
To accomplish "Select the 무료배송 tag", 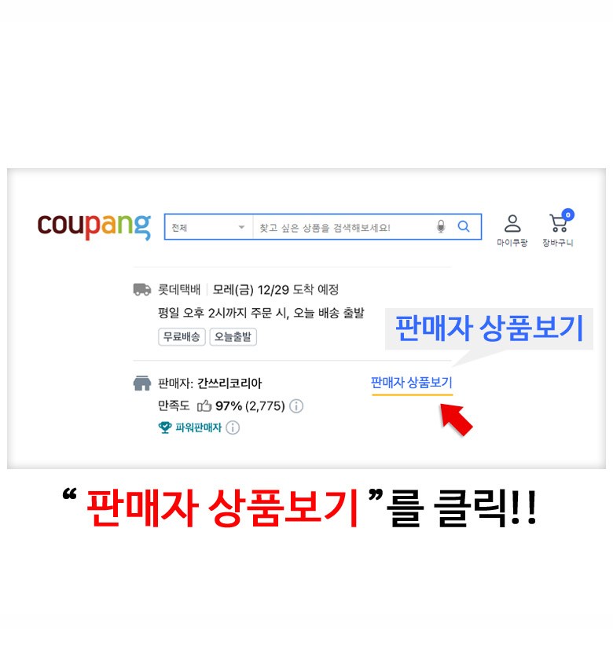I will tap(182, 337).
